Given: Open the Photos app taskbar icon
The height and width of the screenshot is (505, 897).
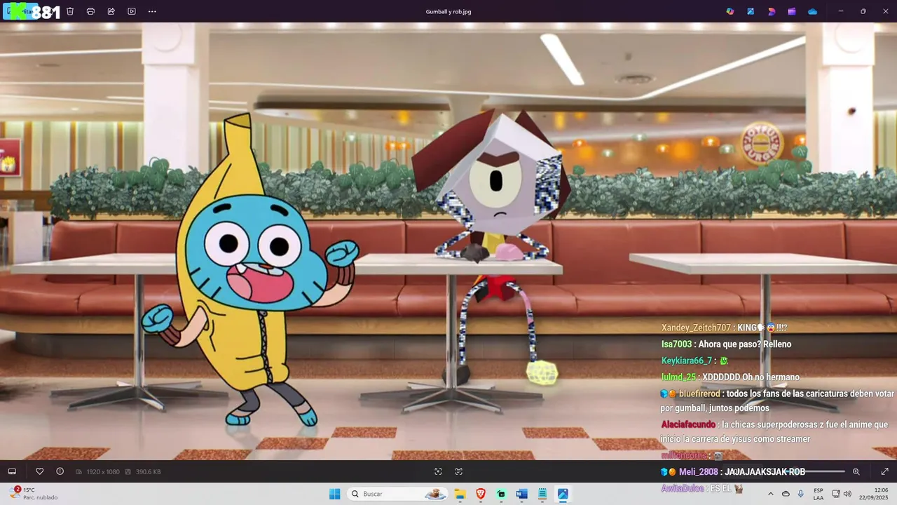Looking at the screenshot, I should tap(563, 494).
